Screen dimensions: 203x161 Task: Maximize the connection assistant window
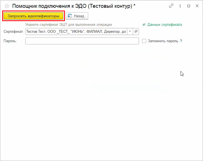[189, 6]
